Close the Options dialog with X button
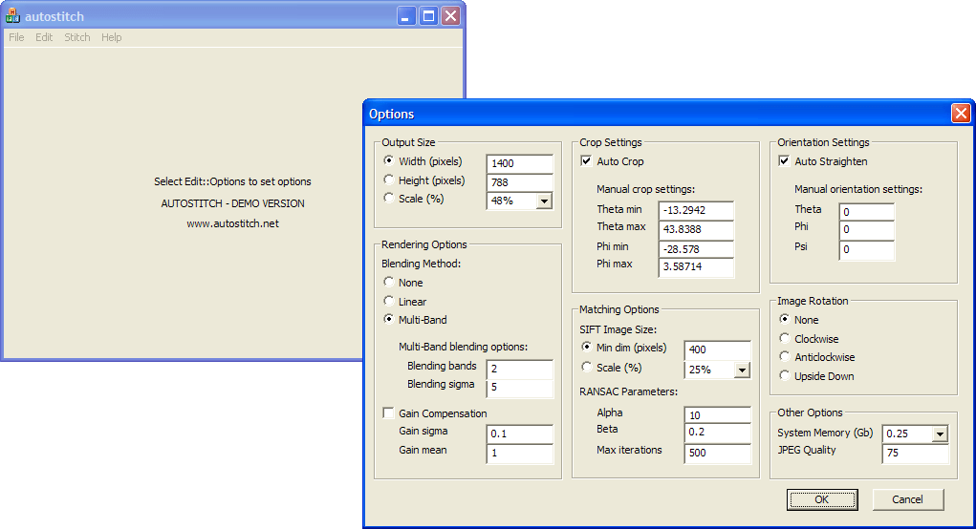The image size is (976, 529). pos(961,113)
